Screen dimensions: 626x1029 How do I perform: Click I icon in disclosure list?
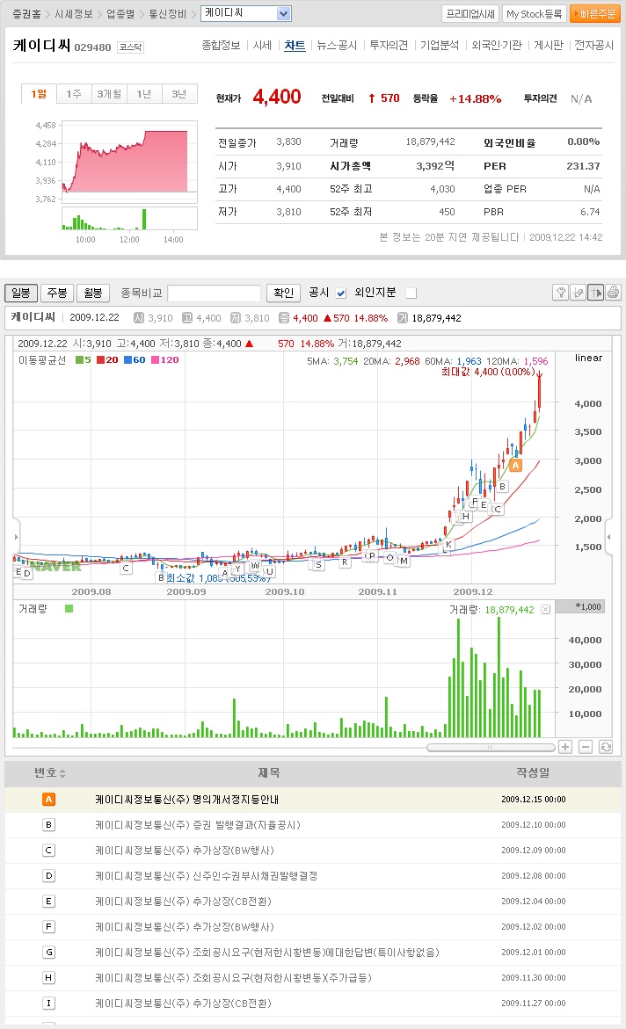pyautogui.click(x=48, y=1004)
